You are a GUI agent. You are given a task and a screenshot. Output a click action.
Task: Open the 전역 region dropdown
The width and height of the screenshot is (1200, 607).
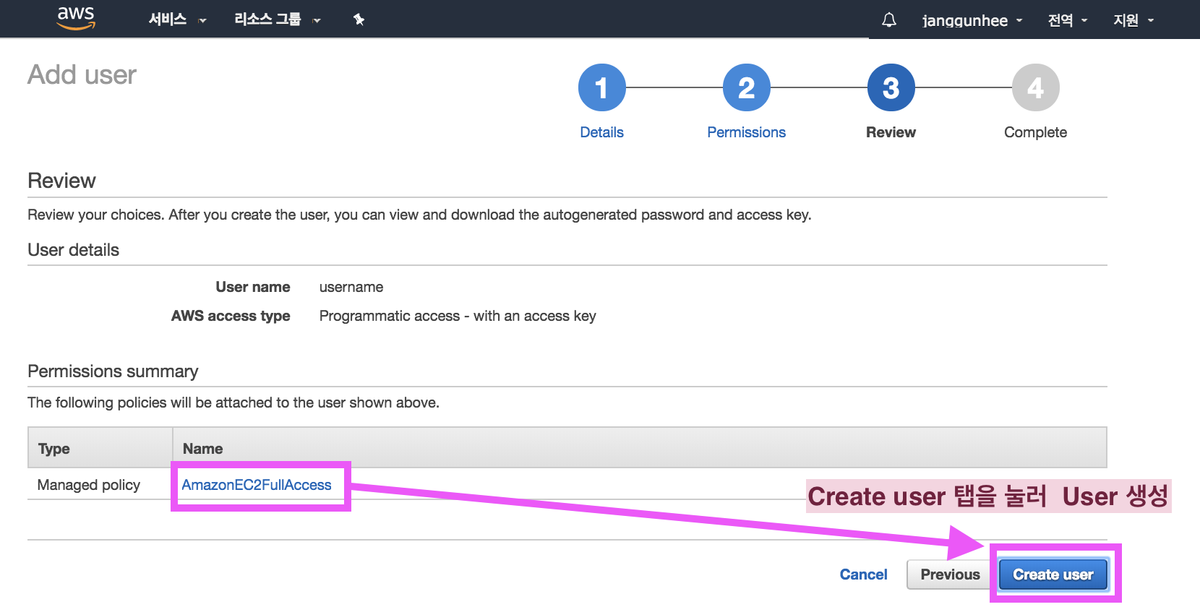[1068, 20]
